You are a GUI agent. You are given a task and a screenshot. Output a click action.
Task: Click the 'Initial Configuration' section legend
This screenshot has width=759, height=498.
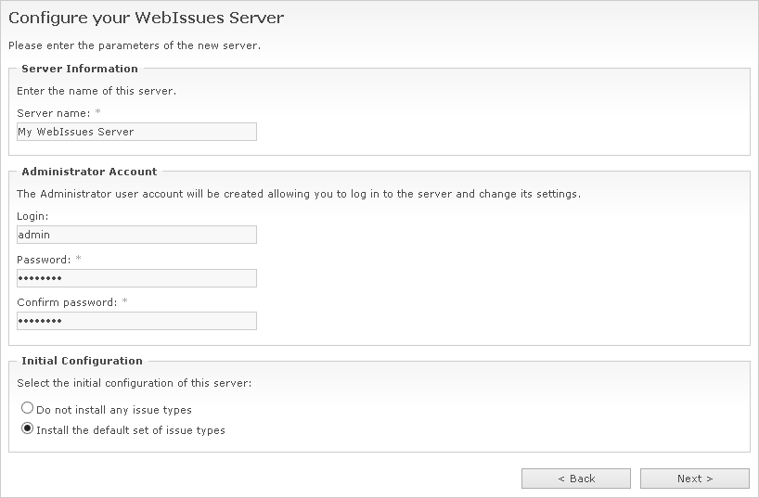click(82, 361)
